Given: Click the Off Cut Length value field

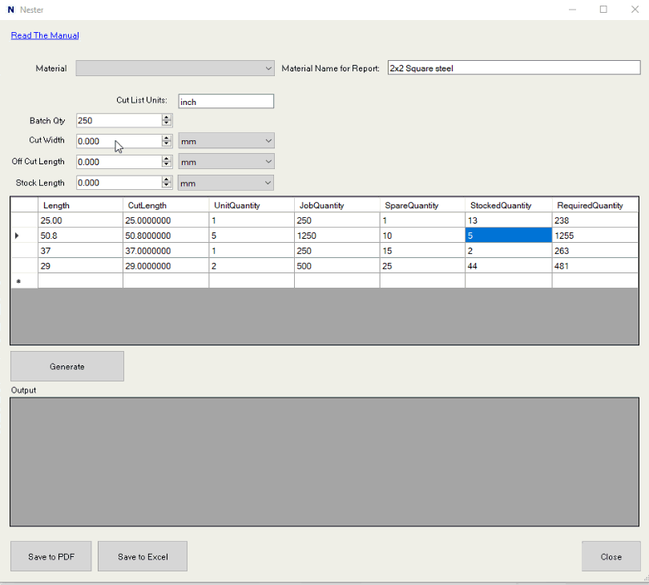Looking at the screenshot, I should point(119,162).
